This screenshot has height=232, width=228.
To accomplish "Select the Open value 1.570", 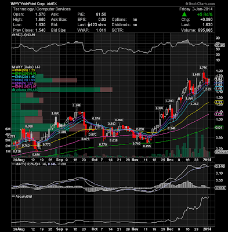I will pos(41,14).
